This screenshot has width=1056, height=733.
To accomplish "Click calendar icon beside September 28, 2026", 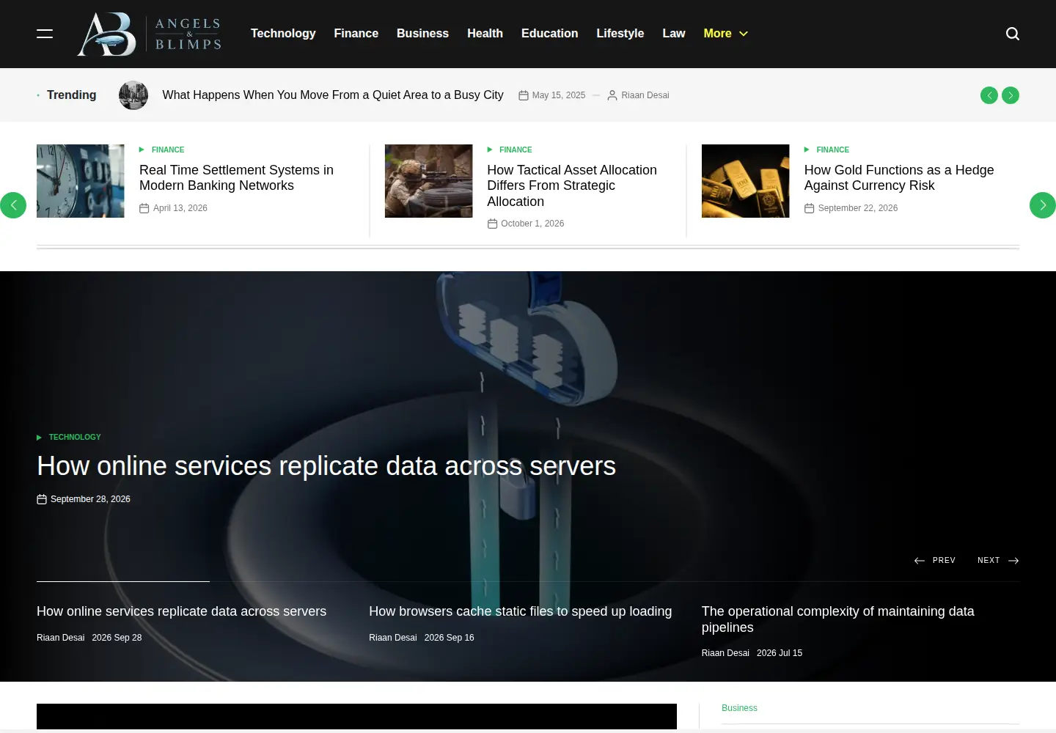I will [x=42, y=499].
